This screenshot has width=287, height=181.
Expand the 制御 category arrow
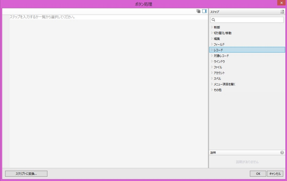[212, 27]
